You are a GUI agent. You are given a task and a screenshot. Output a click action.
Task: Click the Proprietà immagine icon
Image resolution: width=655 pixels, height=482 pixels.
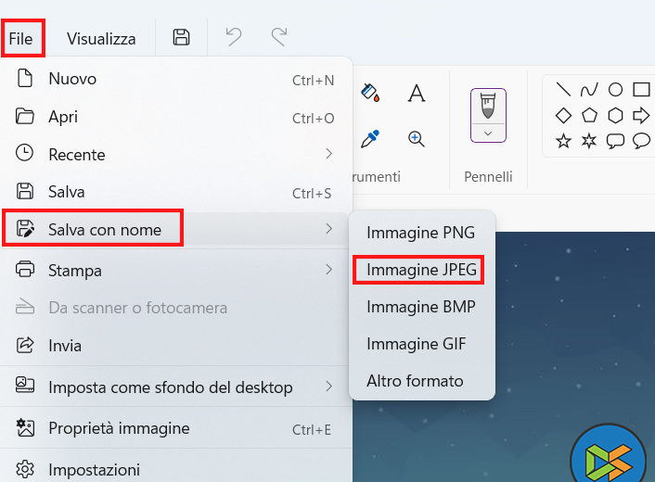coord(25,427)
